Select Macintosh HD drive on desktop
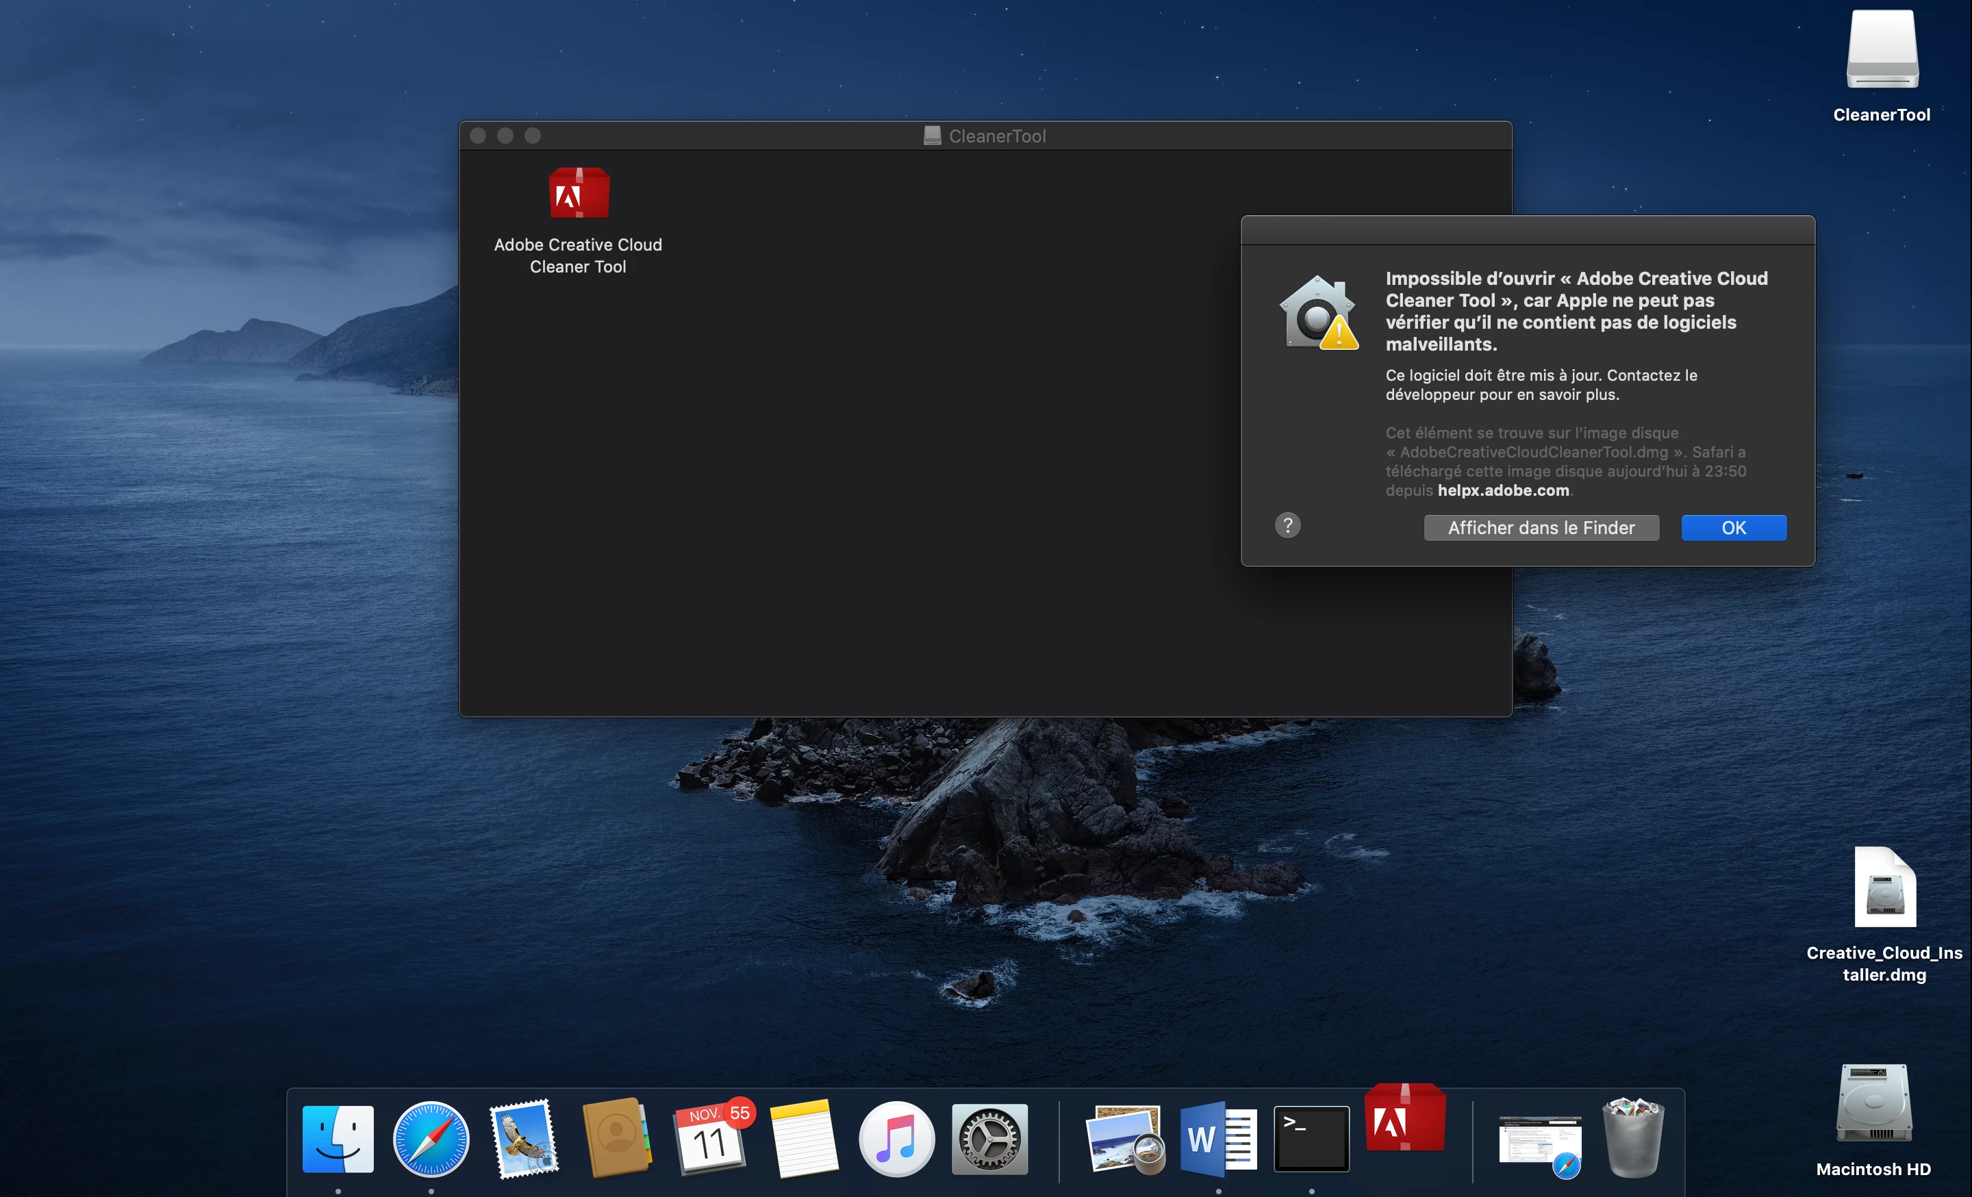Image resolution: width=1972 pixels, height=1197 pixels. point(1873,1104)
